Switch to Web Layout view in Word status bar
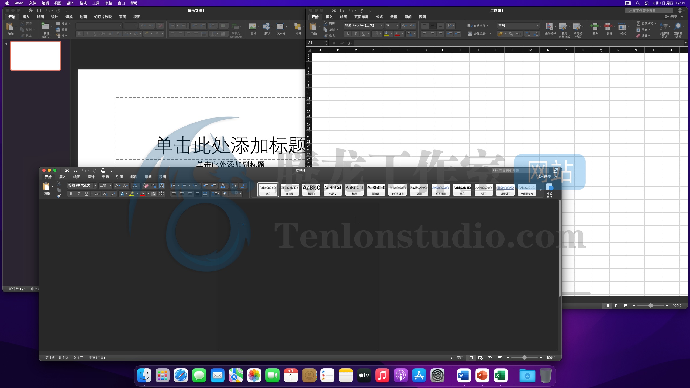690x388 pixels. point(480,358)
